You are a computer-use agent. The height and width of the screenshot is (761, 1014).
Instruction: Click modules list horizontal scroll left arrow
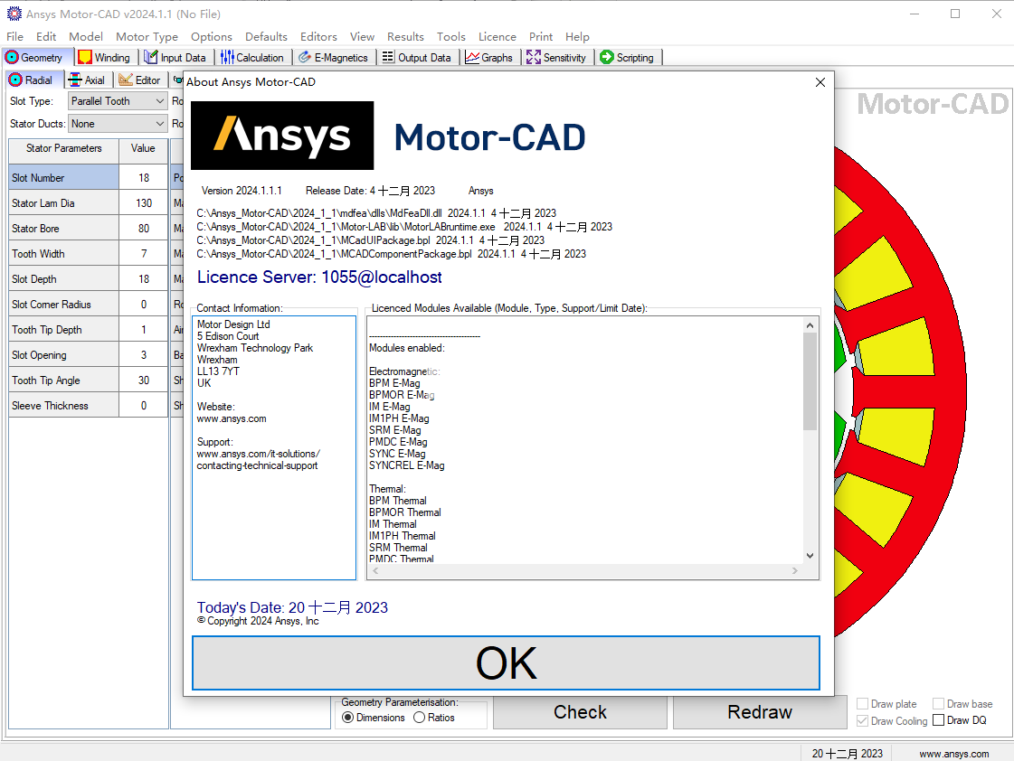click(x=375, y=570)
